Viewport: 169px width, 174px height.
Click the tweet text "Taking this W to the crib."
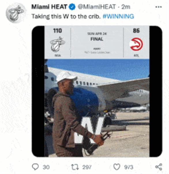point(66,17)
